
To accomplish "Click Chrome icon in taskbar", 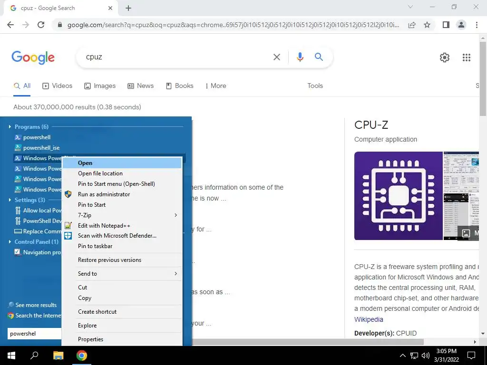I will 82,355.
